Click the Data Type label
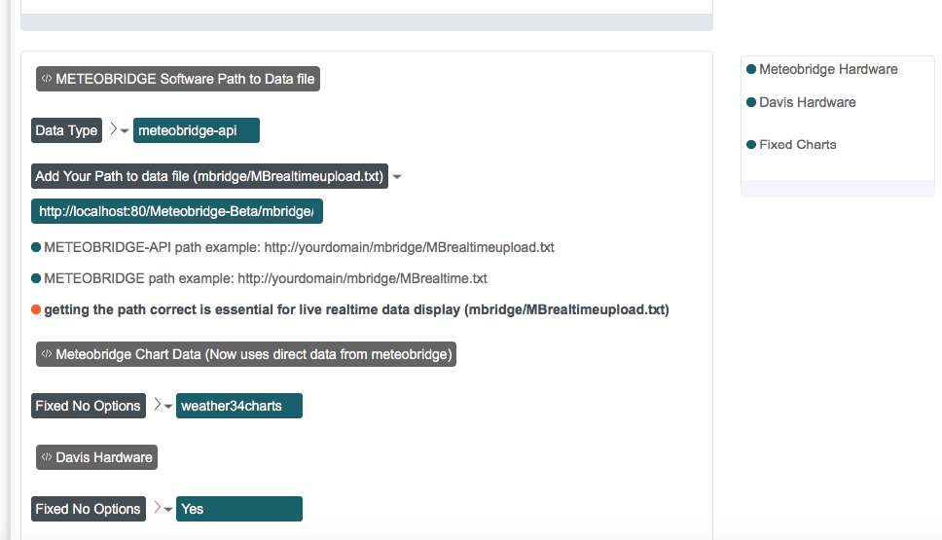 point(66,130)
